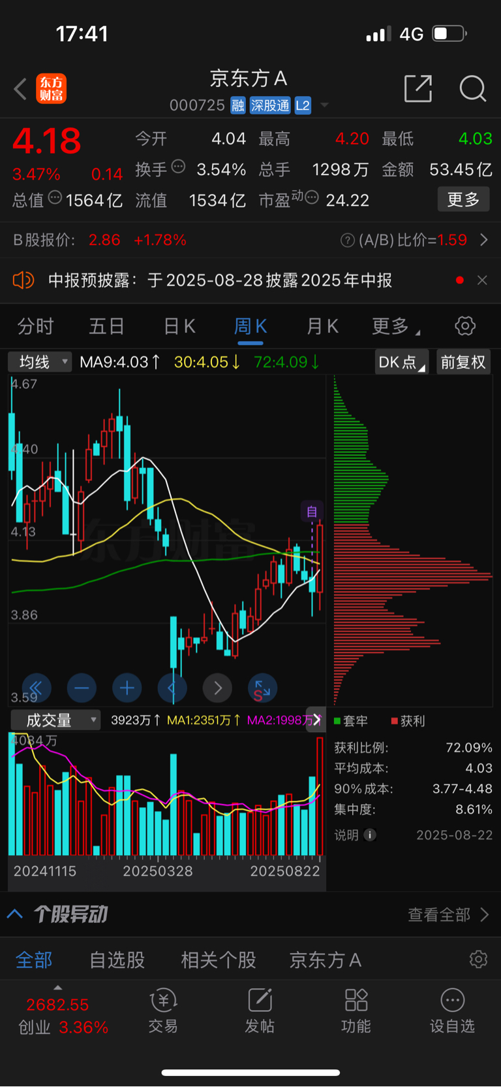
Task: Expand stock title dropdown arrow
Action: coord(324,105)
